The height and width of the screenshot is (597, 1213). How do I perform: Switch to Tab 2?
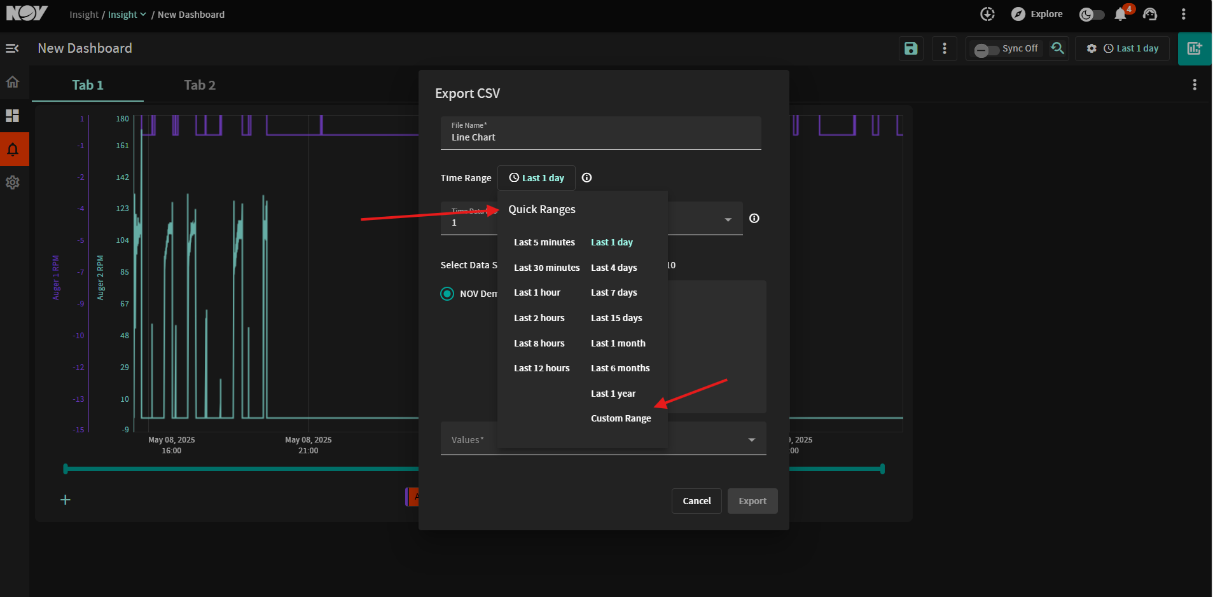pyautogui.click(x=200, y=85)
